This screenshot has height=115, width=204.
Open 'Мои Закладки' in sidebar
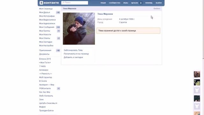(x=46, y=42)
